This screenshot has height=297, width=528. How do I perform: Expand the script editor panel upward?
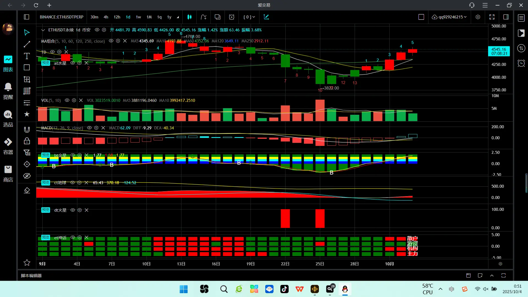point(492,276)
